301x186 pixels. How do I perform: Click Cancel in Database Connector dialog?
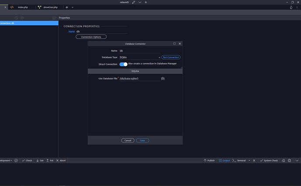pyautogui.click(x=127, y=140)
